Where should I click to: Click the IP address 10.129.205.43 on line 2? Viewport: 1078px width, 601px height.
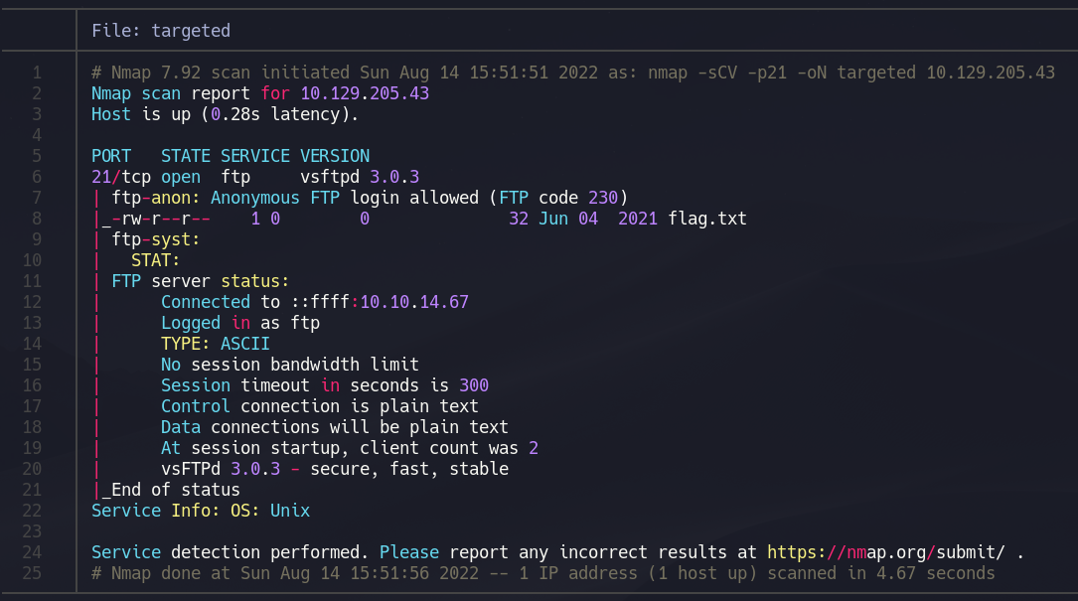pos(365,93)
